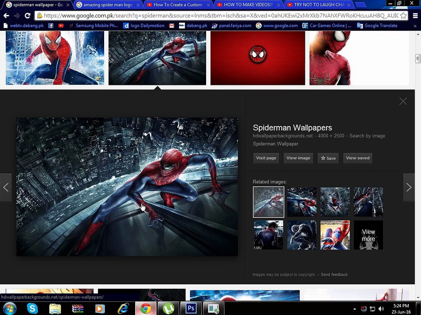
Task: Open the YouTube bookmark icon
Action: point(61,26)
